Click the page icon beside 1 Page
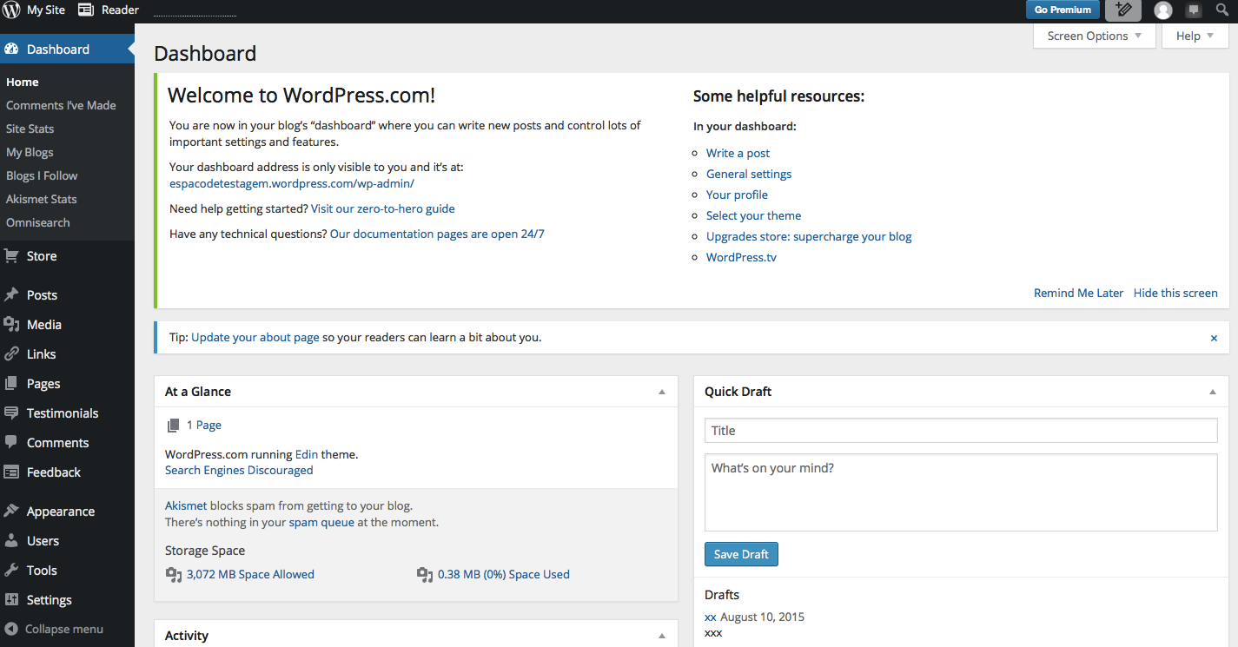1238x647 pixels. 174,426
